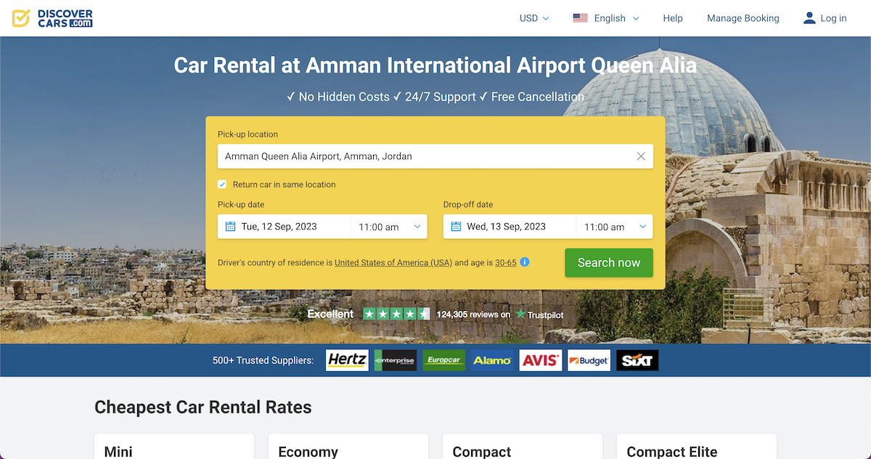Open the USD currency dropdown
Screen dimensions: 871x459
pos(534,18)
